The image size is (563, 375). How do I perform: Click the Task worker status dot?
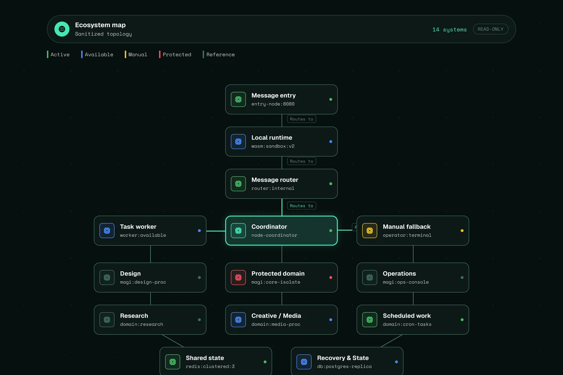[199, 230]
